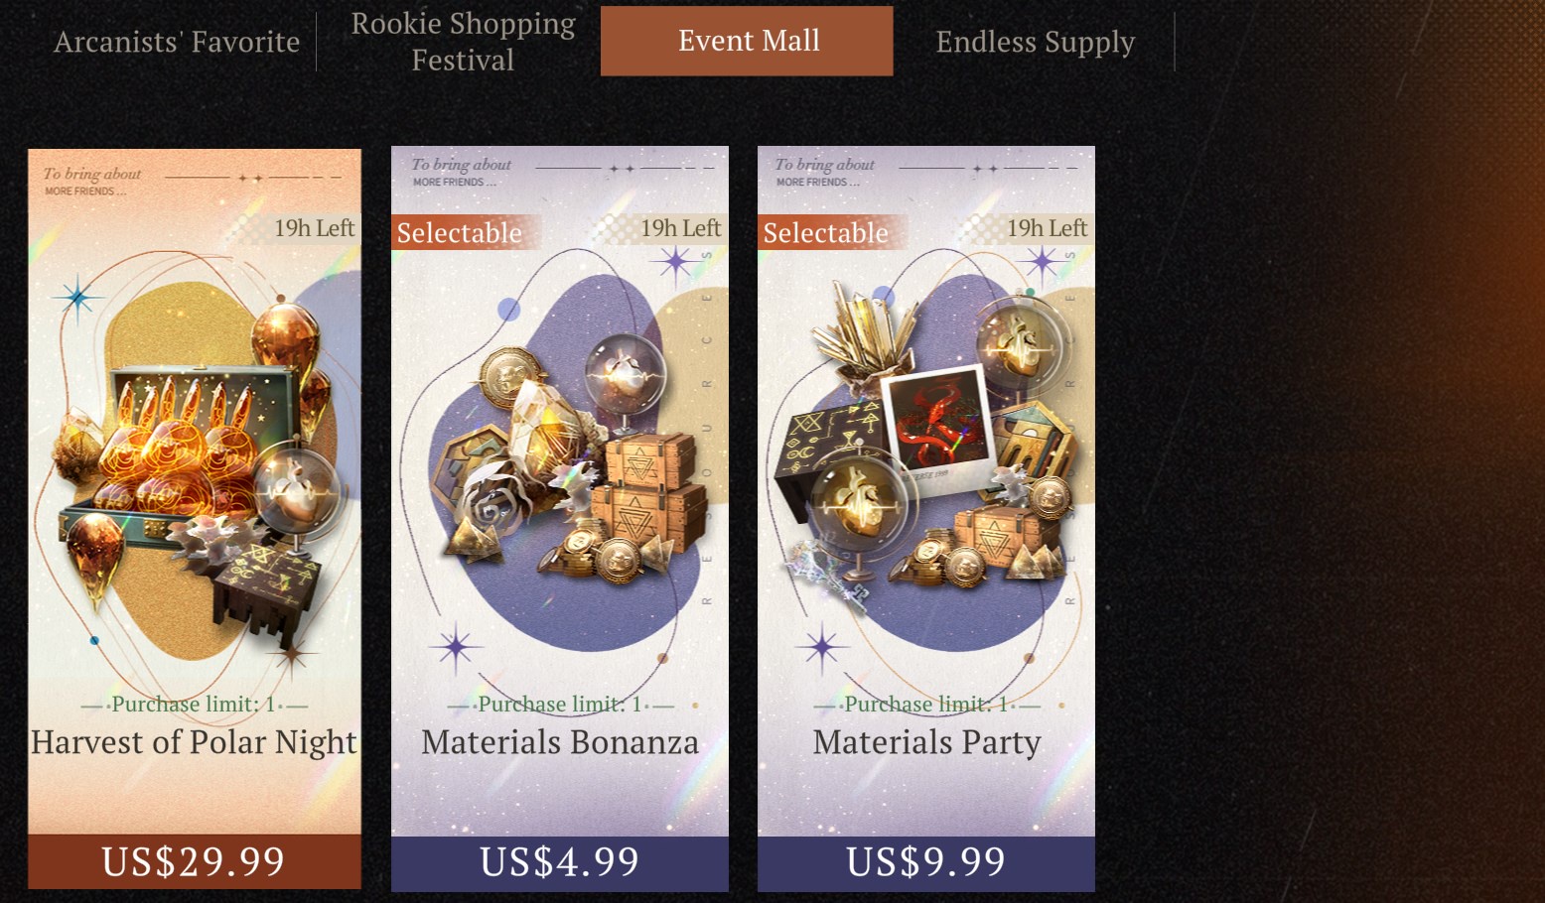
Task: Open the Harvest of Polar Night title
Action: tap(195, 742)
